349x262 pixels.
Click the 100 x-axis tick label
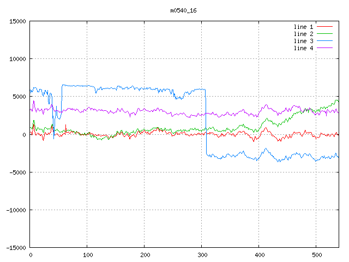[87, 255]
